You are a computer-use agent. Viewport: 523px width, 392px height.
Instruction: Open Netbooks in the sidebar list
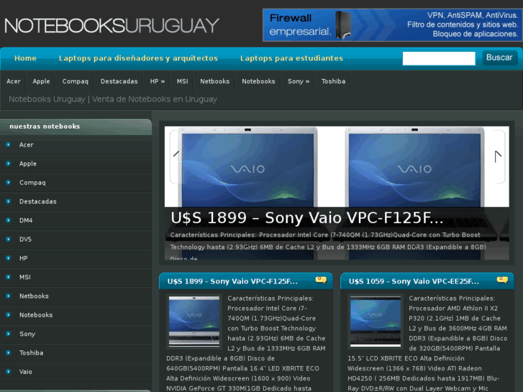coord(34,296)
